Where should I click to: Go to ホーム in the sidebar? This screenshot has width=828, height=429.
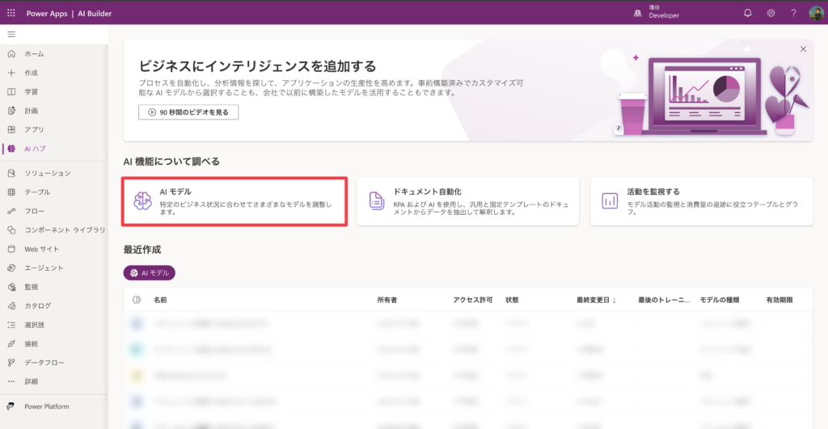coord(34,53)
